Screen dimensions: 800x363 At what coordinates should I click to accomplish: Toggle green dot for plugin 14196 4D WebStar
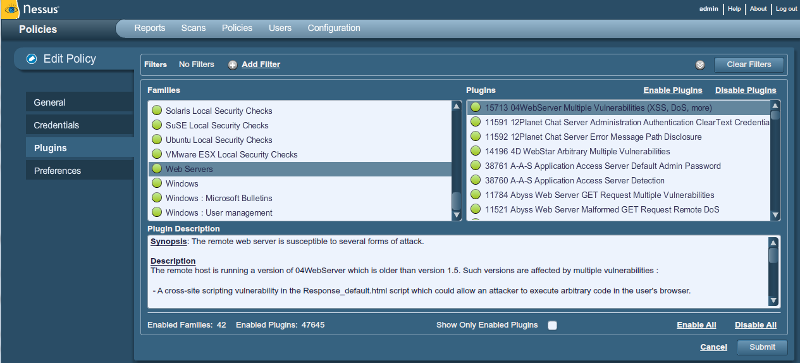click(x=476, y=151)
